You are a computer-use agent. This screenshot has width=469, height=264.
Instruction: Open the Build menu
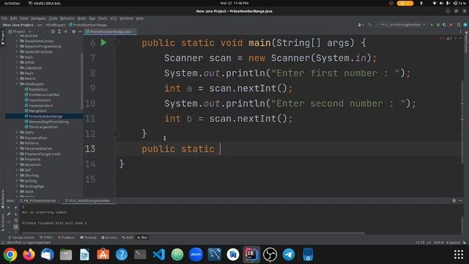click(x=81, y=18)
